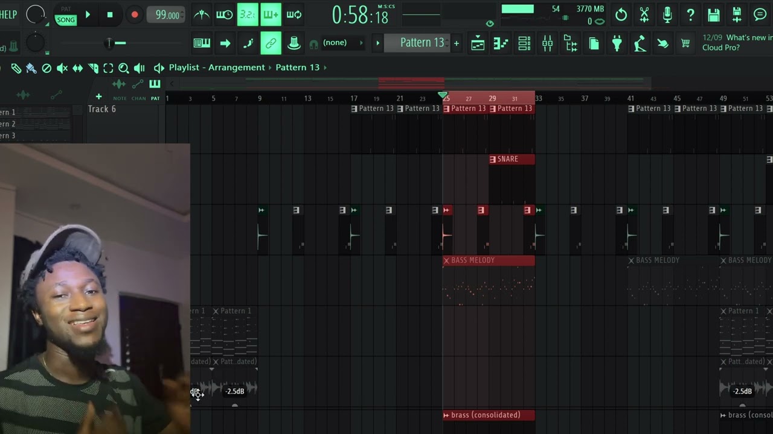Open brass (consolidated) clip menu arrow

point(446,415)
